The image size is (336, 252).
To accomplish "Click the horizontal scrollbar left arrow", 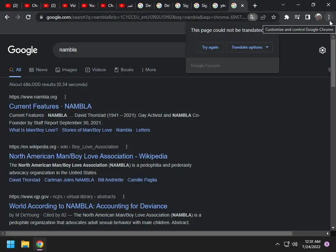I will [3, 233].
